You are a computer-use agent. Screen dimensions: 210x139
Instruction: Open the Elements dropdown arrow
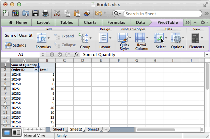tap(202, 38)
